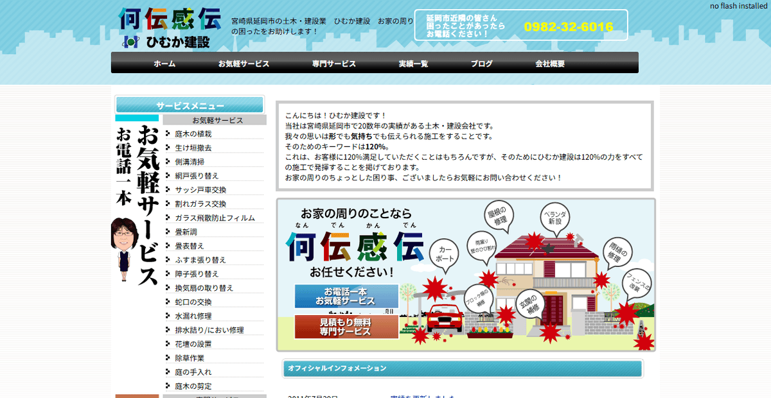Click the 見積もり無料専門サービス banner button
Screen dimensions: 771x398
tap(345, 327)
